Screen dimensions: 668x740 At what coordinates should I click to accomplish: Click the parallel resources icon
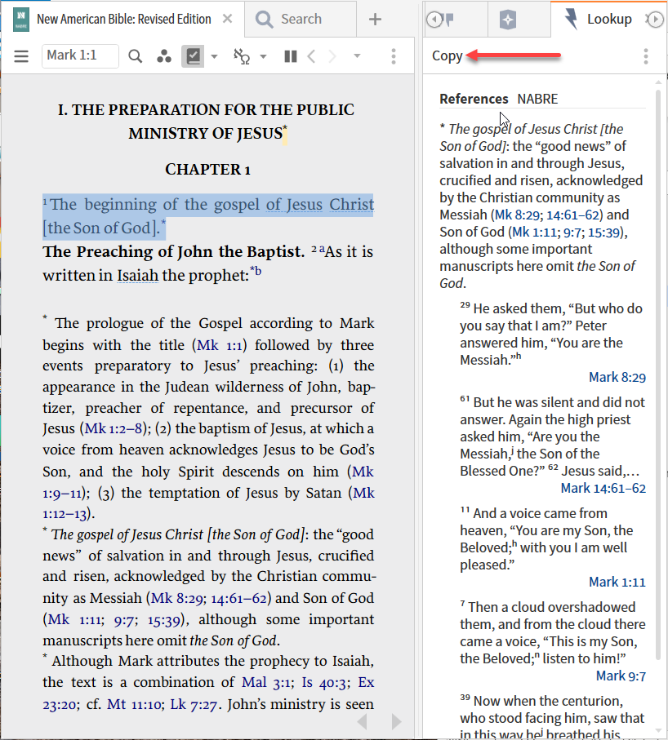(242, 56)
